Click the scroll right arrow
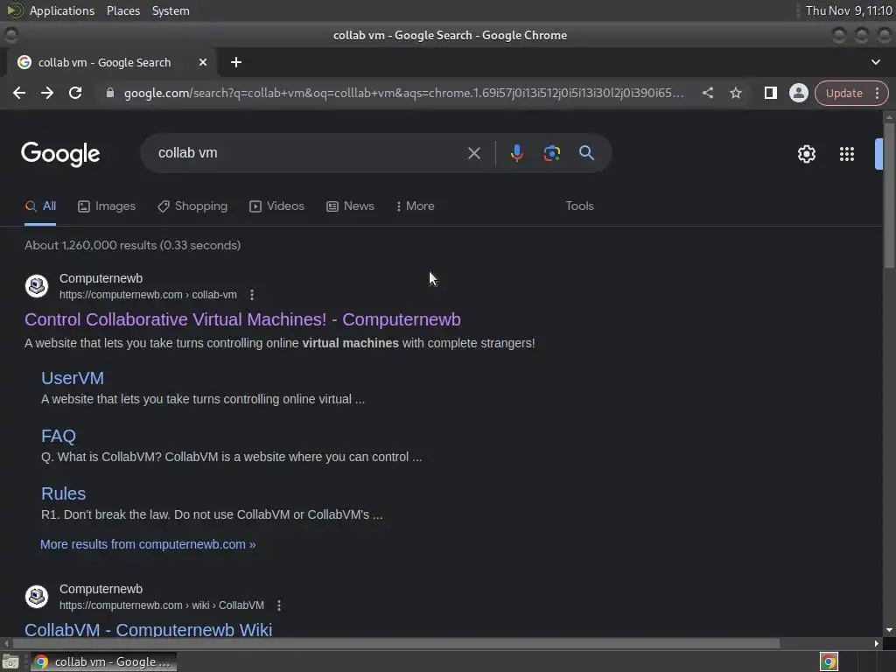This screenshot has width=896, height=672. pyautogui.click(x=877, y=643)
